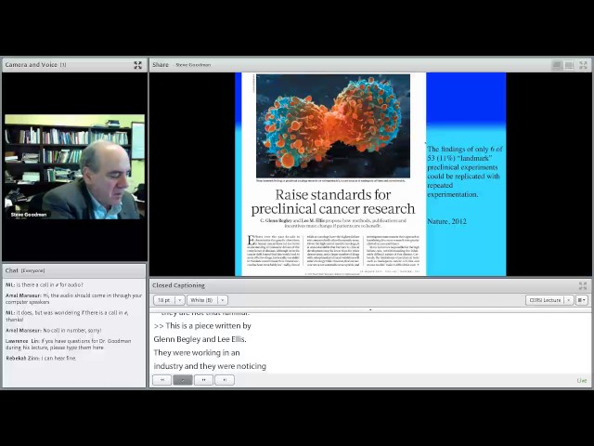Jump to beginning of captions
The width and height of the screenshot is (594, 446).
(162, 380)
